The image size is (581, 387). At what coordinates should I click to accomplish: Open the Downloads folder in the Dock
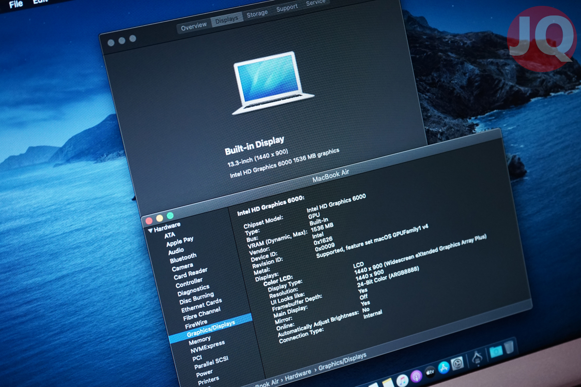coord(495,352)
